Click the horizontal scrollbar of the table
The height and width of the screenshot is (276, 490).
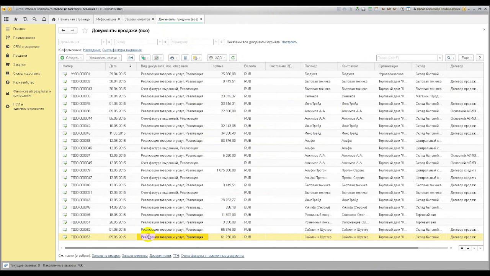pos(241,248)
